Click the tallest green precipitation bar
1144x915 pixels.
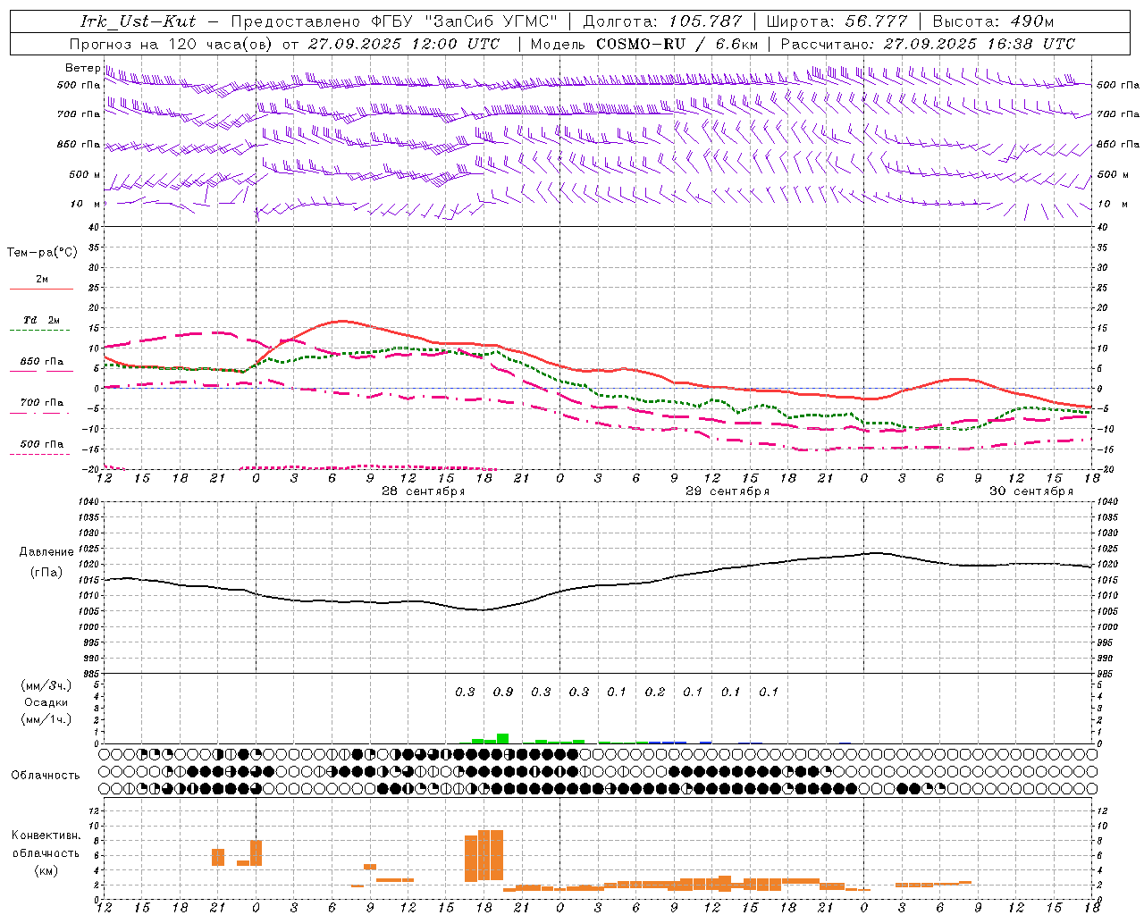(x=503, y=739)
